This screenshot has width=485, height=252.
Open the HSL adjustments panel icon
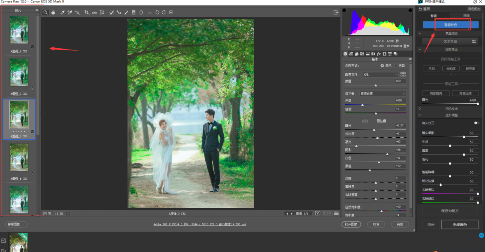362,54
